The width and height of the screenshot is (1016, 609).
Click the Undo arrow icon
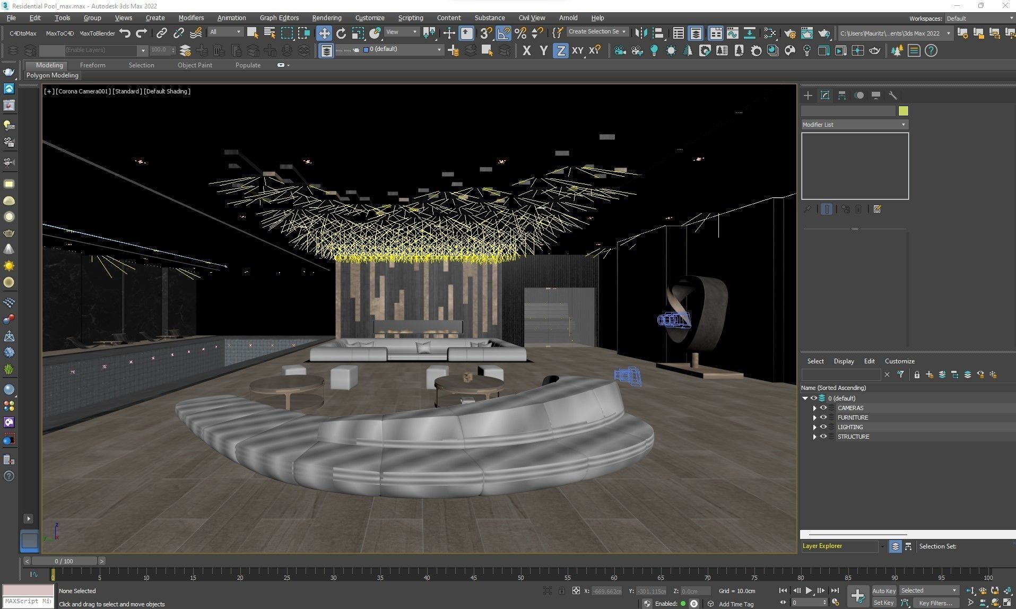point(125,33)
